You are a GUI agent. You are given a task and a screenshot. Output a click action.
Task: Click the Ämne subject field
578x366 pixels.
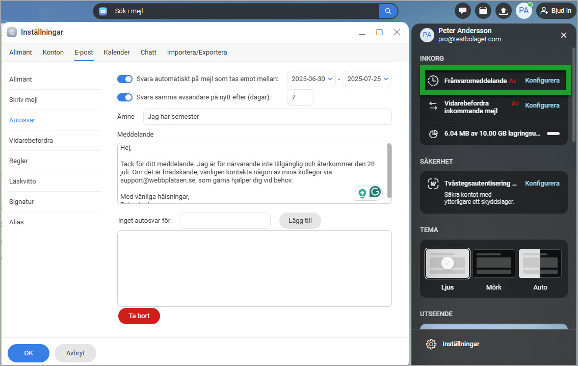[x=267, y=116]
